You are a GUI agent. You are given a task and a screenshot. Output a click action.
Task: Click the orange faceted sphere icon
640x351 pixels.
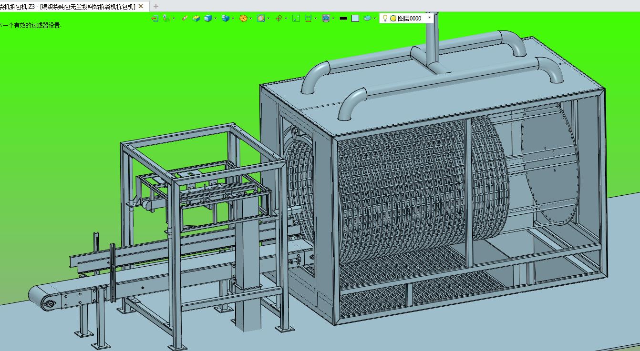click(x=243, y=18)
